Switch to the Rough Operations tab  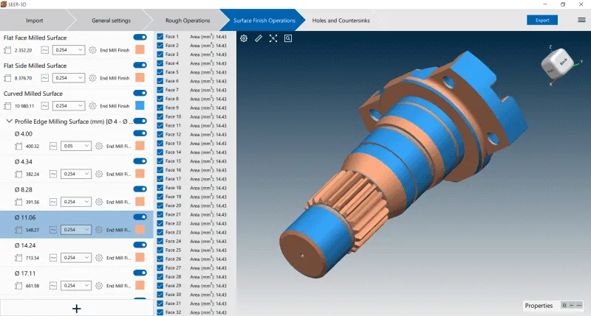186,20
